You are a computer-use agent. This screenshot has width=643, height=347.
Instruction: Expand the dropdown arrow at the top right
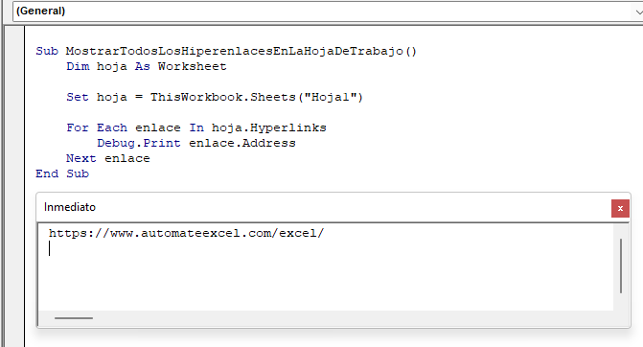pos(637,12)
